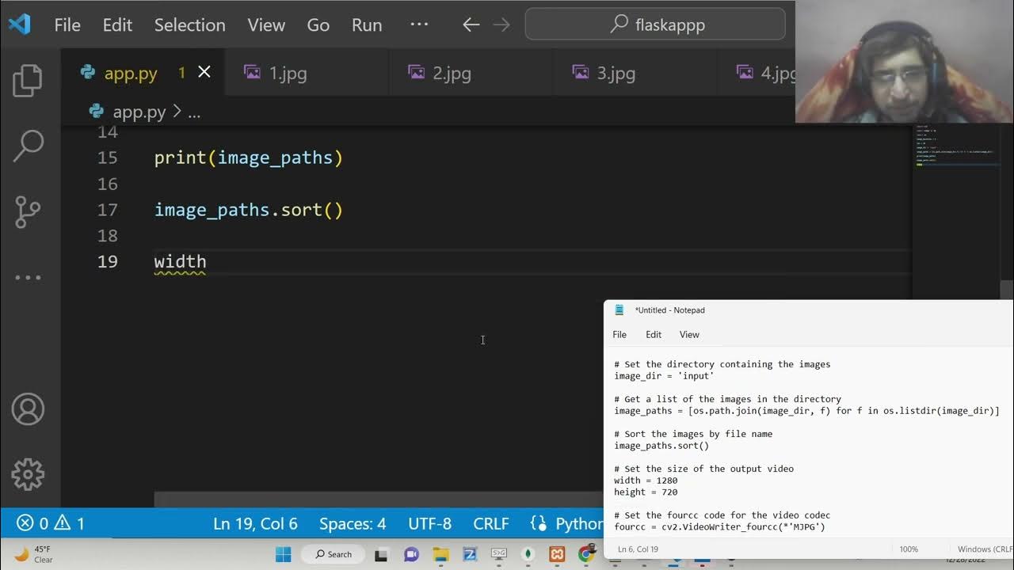Open the Search sidebar icon
Screen dimensions: 1014x570
coord(29,146)
